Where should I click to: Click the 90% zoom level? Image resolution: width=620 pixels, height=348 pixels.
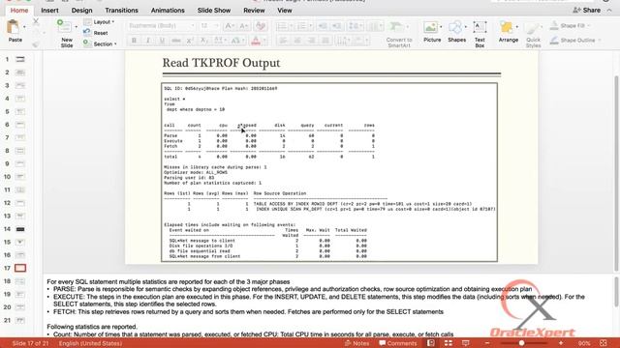coord(584,343)
